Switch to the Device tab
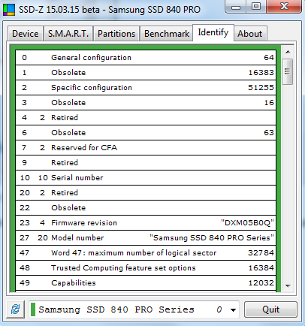 [x=26, y=34]
